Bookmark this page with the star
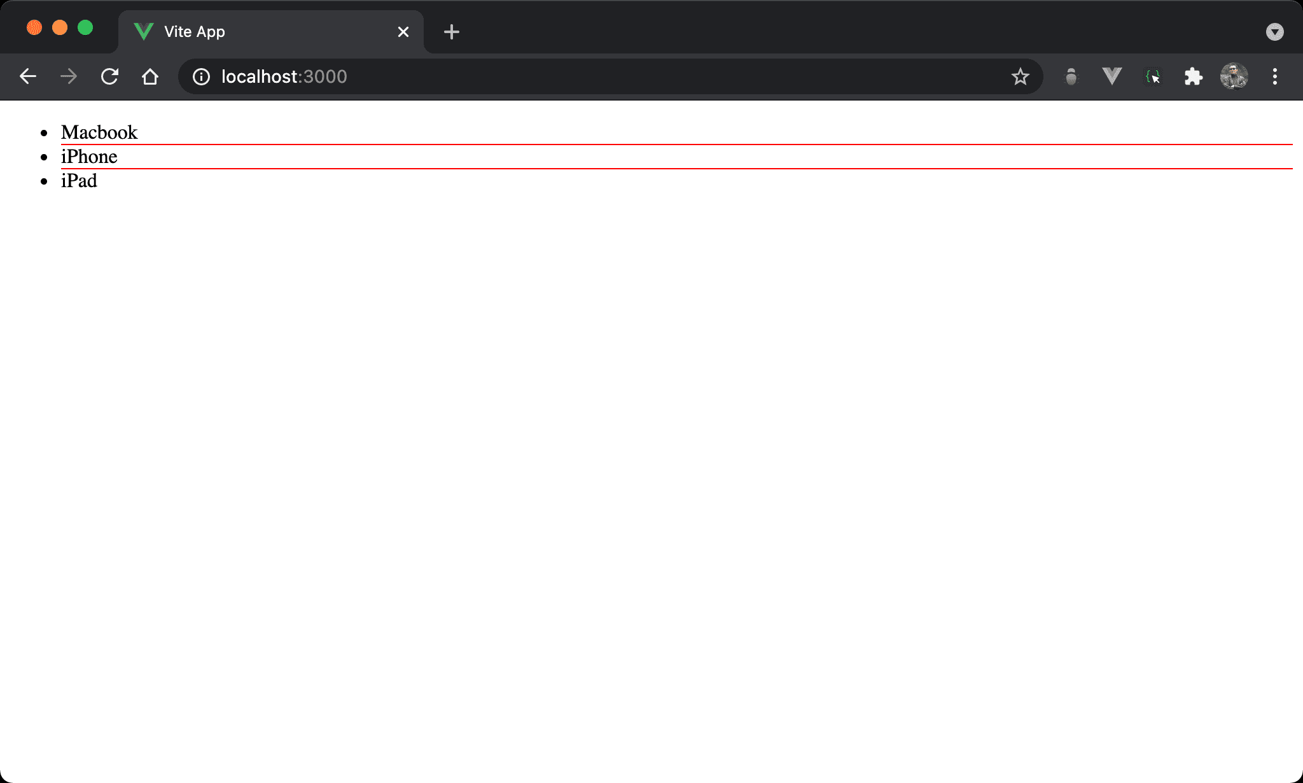 (1020, 76)
